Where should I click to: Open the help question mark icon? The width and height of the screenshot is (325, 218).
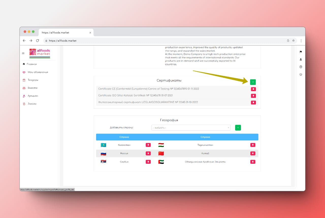pyautogui.click(x=301, y=67)
